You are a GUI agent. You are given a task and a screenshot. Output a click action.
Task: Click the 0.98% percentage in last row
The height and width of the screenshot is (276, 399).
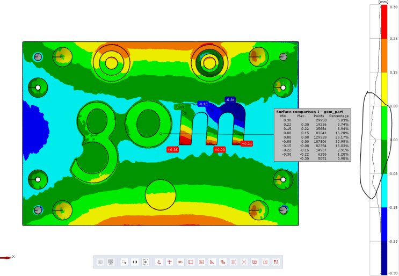click(343, 159)
